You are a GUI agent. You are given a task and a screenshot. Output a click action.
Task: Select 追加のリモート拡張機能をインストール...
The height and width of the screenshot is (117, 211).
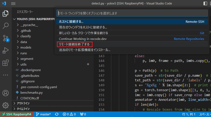pos(132,50)
